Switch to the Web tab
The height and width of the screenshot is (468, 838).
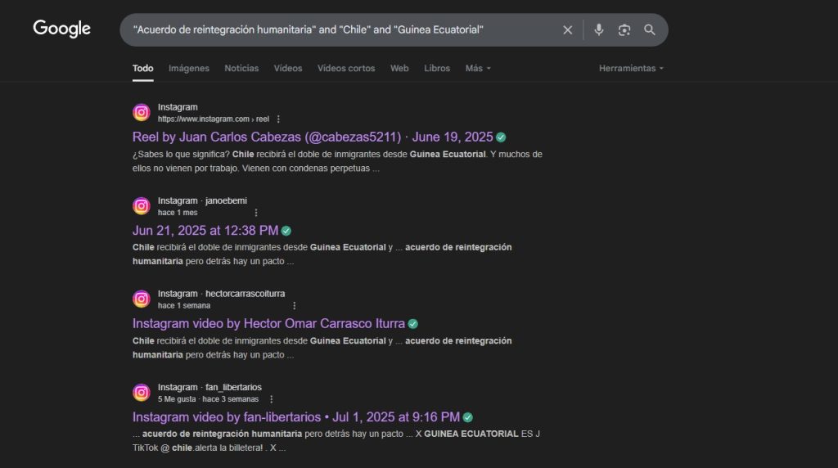pyautogui.click(x=399, y=69)
